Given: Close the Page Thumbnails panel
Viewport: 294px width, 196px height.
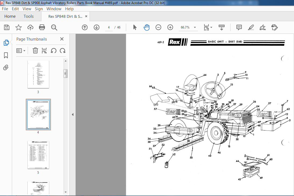Looking at the screenshot, I should [x=62, y=39].
